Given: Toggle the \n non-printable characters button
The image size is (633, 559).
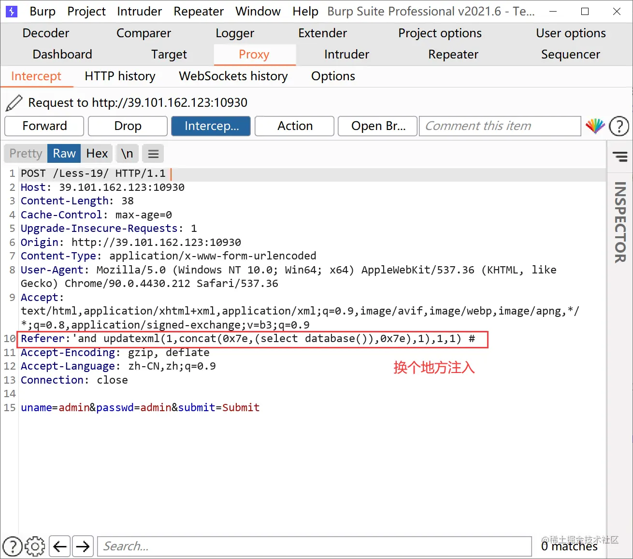Looking at the screenshot, I should (127, 154).
